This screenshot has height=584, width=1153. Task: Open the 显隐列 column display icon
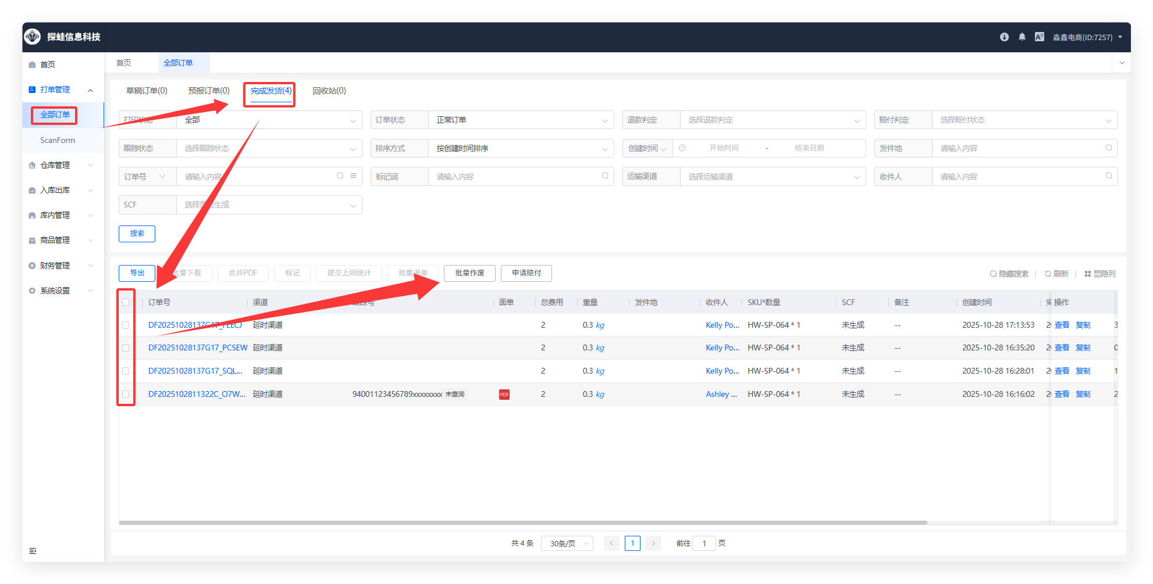[1087, 274]
